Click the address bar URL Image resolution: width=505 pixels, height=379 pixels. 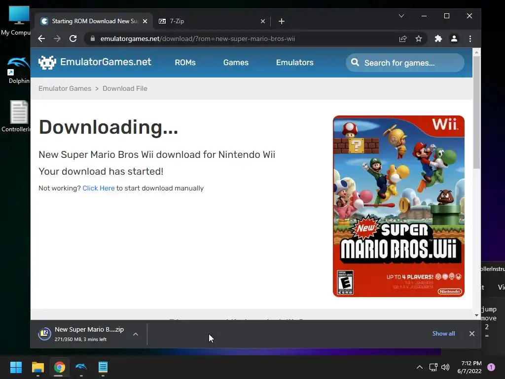coord(198,38)
